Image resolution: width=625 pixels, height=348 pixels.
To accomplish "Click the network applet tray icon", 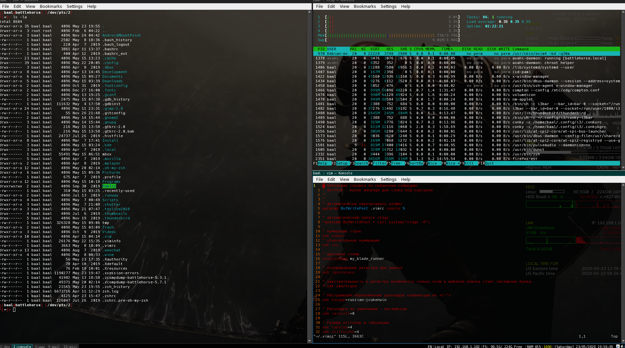I will coord(618,346).
